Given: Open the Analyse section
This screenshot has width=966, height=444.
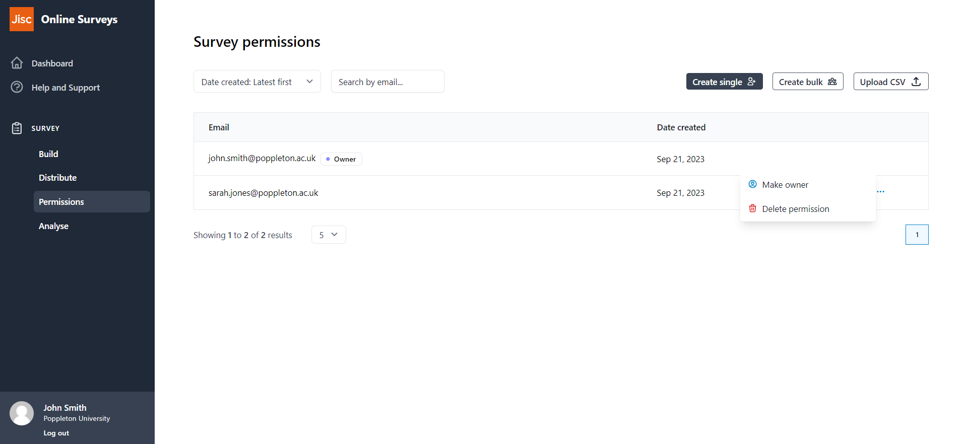Looking at the screenshot, I should point(53,226).
